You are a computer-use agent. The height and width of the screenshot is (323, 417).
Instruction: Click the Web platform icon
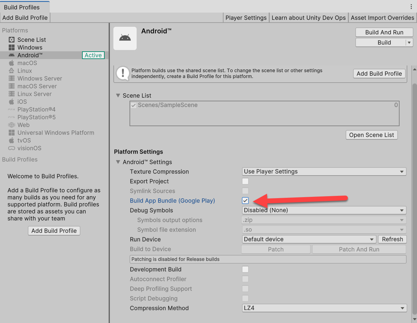(x=12, y=125)
